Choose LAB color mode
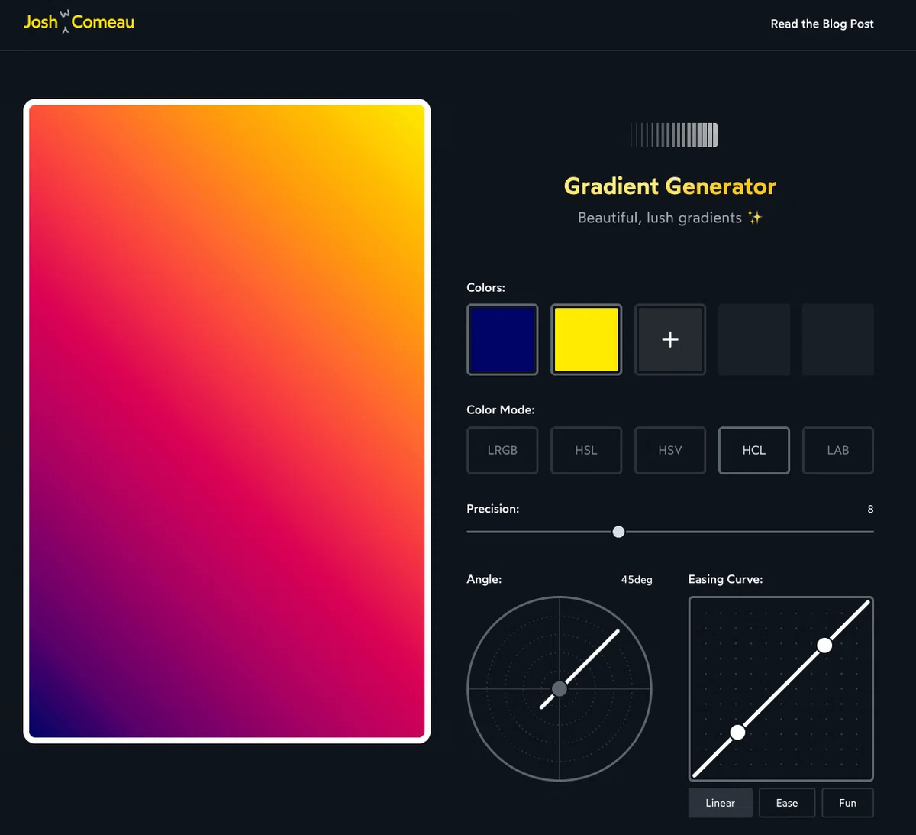916x835 pixels. click(838, 450)
